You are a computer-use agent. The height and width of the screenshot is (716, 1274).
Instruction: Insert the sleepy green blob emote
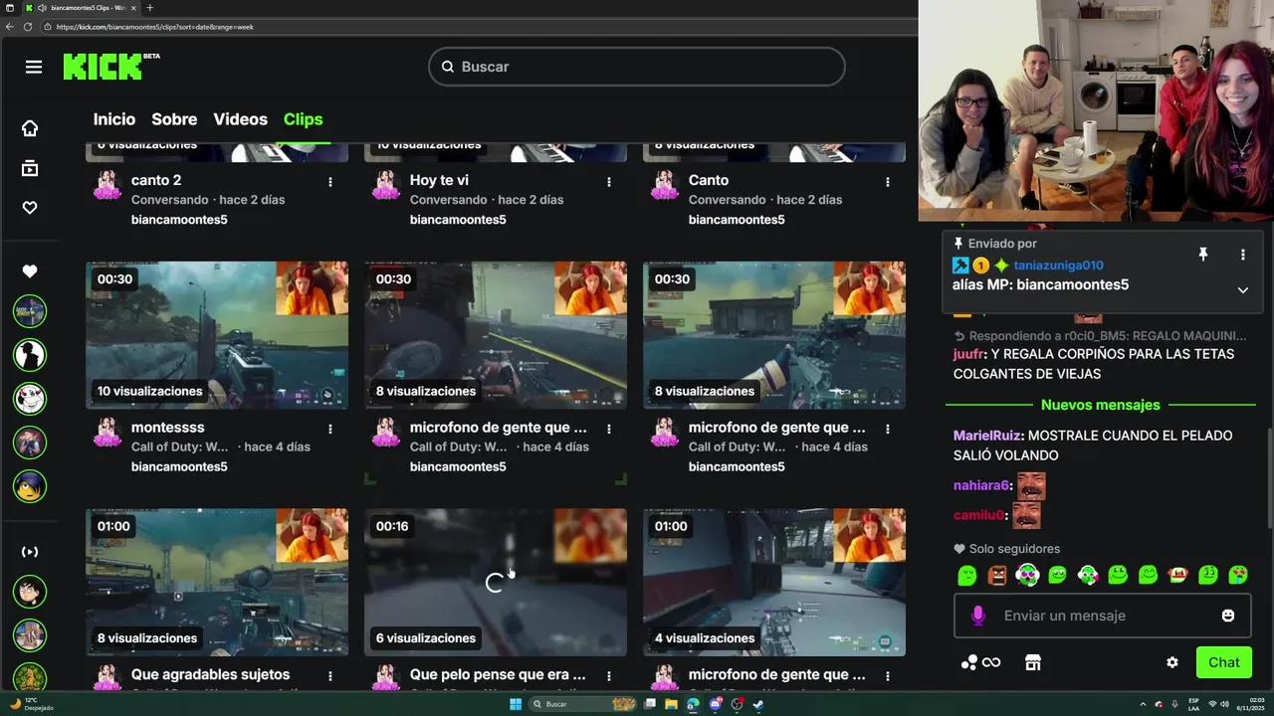pos(967,575)
